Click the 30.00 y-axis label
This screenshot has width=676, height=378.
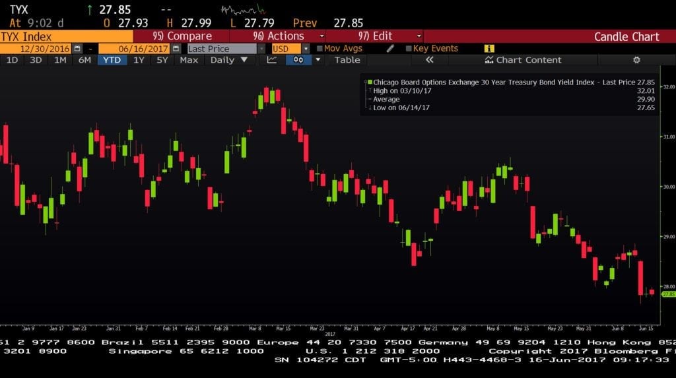[x=669, y=187]
